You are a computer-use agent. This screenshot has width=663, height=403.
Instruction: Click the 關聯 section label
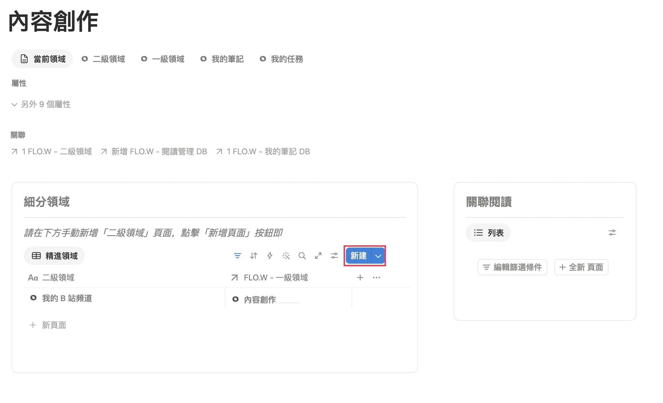point(18,135)
